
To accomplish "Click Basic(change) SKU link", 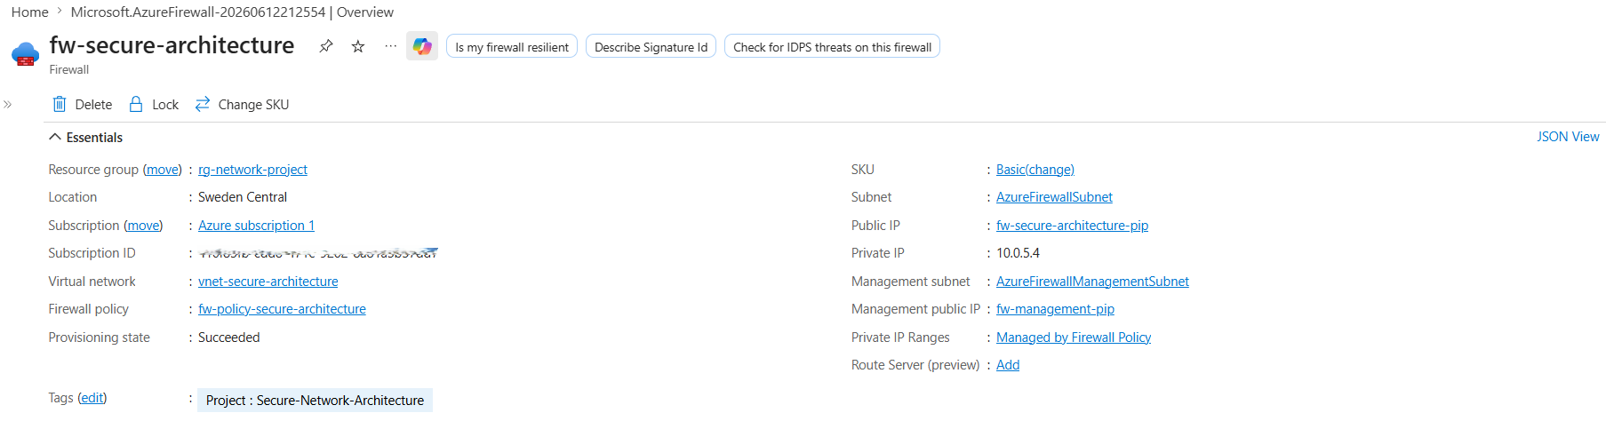I will click(x=1035, y=170).
